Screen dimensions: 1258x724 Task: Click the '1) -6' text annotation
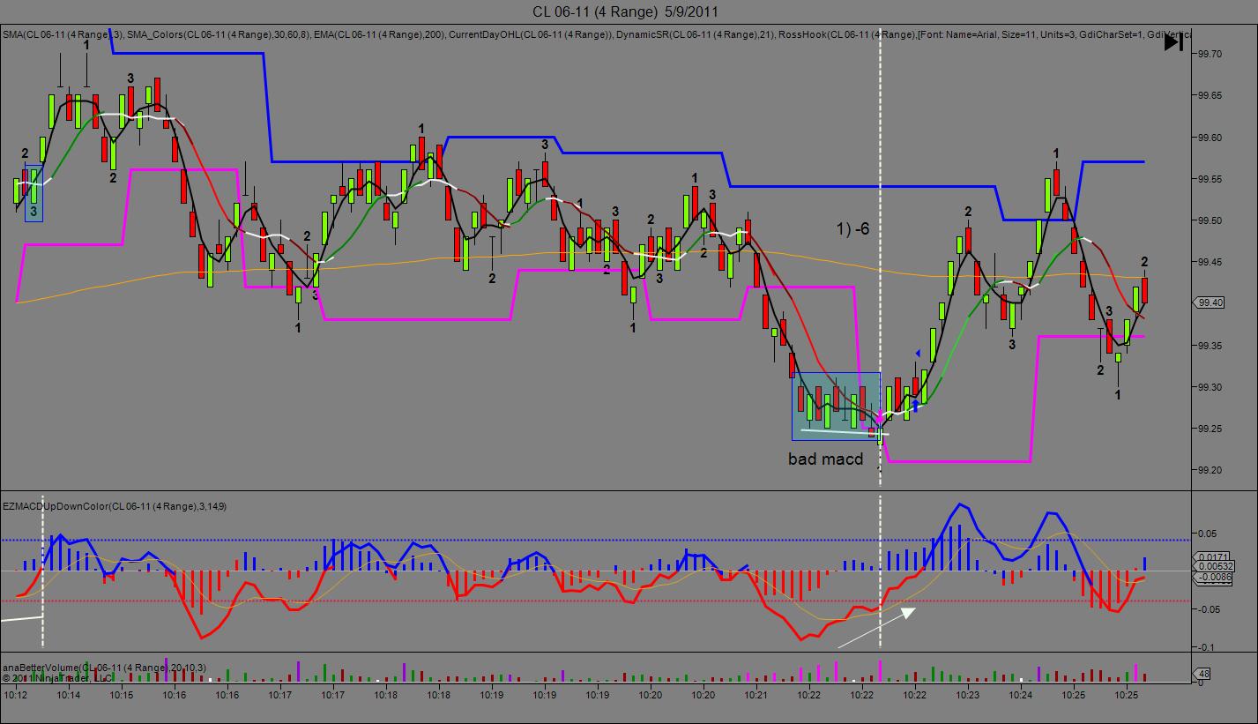(x=852, y=229)
